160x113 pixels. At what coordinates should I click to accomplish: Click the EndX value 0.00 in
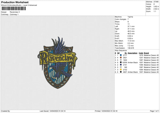pos(130,36)
